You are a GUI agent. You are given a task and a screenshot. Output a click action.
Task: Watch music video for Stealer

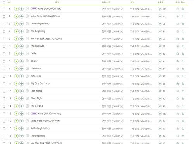point(178,61)
